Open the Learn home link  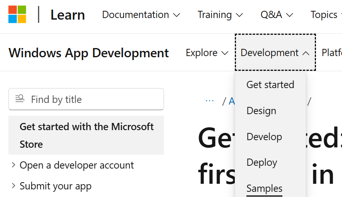(x=68, y=15)
